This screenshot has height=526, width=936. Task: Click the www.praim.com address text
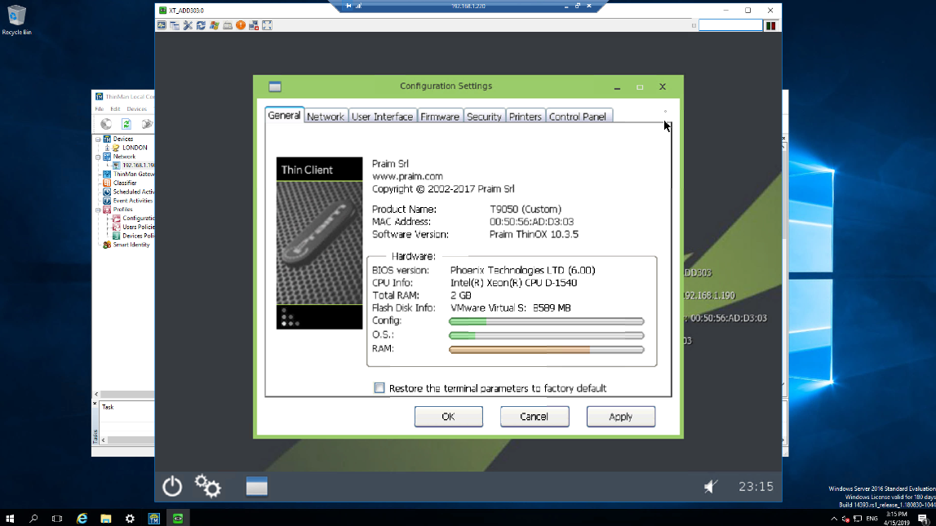(x=407, y=176)
